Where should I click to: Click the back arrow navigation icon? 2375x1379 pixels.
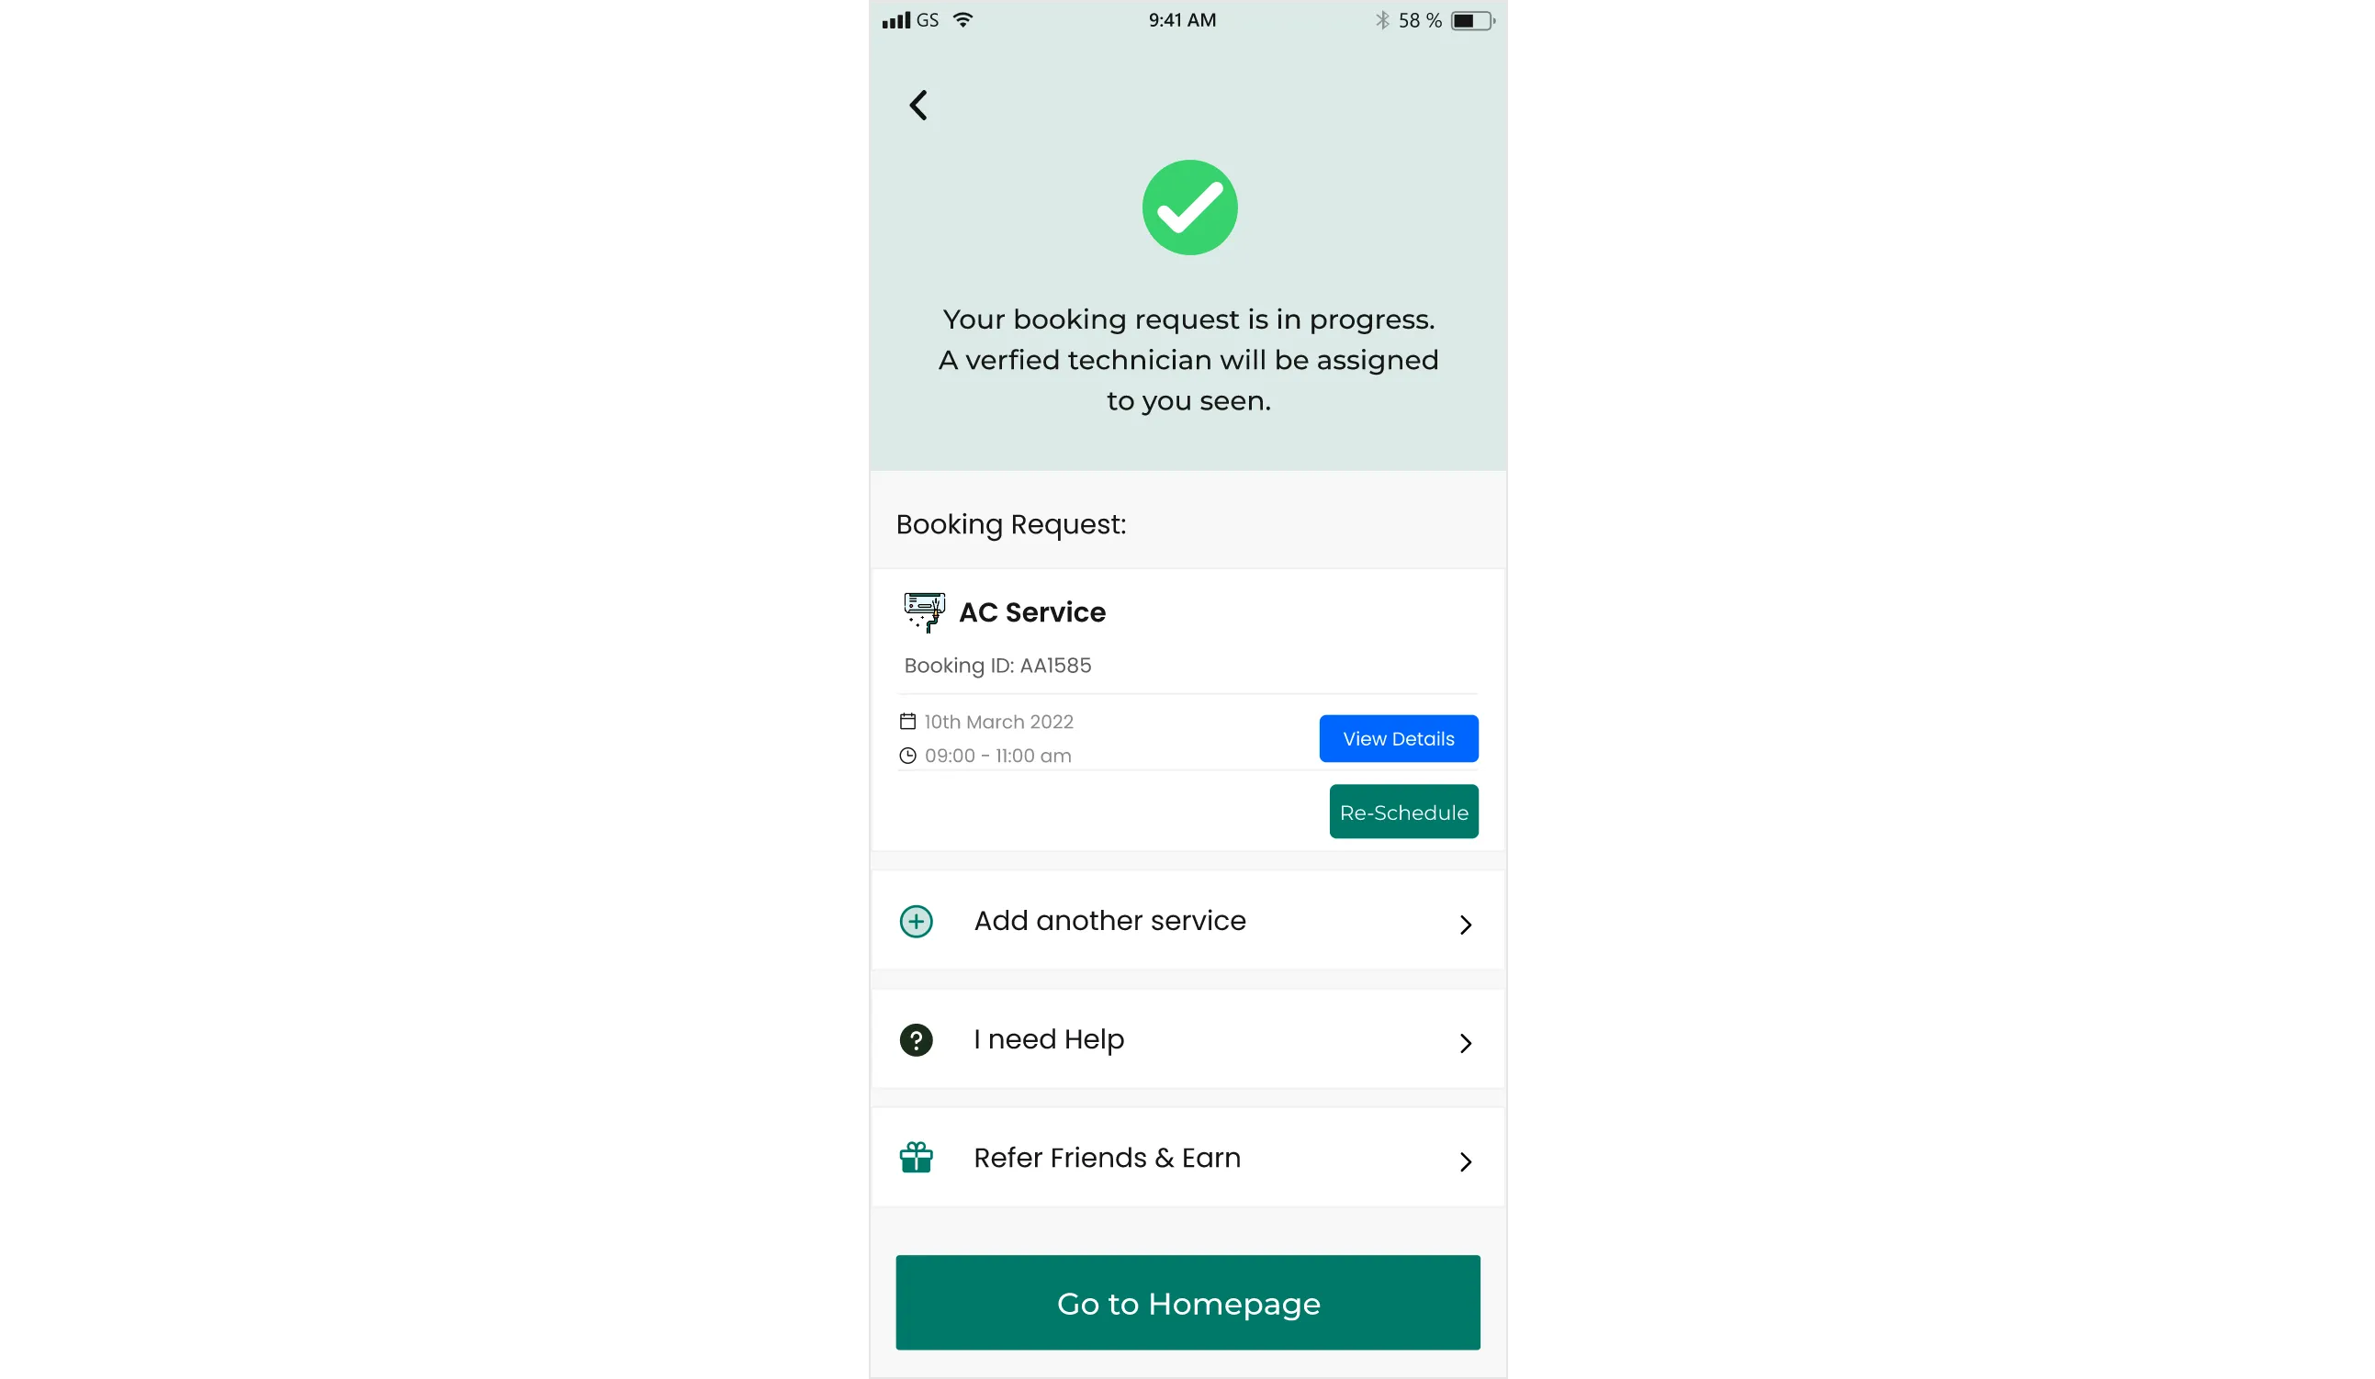[x=919, y=105]
